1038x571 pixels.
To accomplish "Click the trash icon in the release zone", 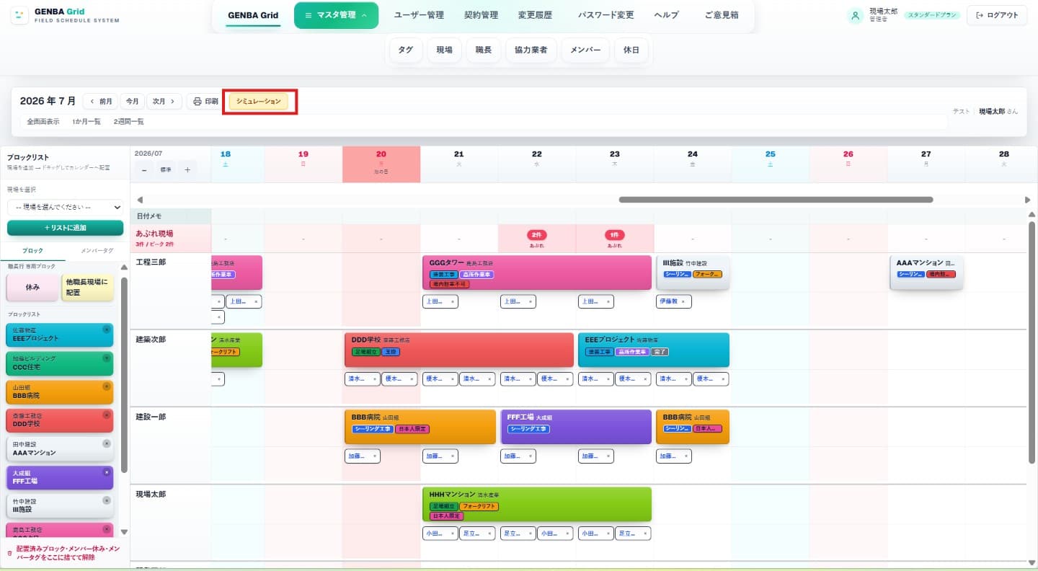I will (9, 554).
